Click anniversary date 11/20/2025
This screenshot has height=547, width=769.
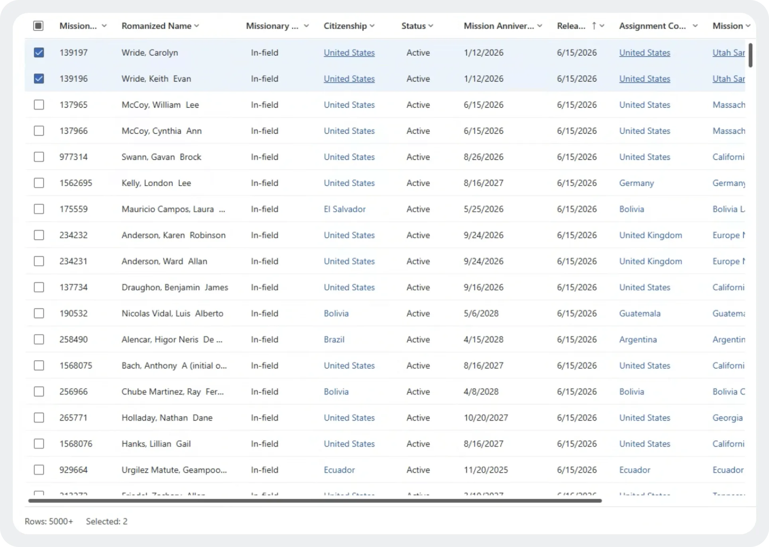[486, 470]
